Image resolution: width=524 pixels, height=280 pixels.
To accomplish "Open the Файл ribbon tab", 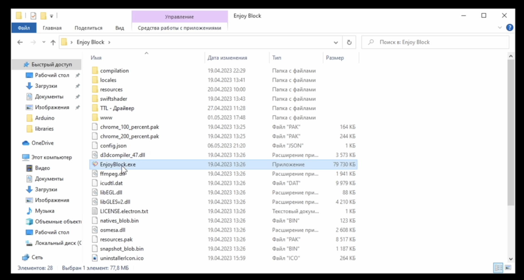I will click(x=24, y=28).
